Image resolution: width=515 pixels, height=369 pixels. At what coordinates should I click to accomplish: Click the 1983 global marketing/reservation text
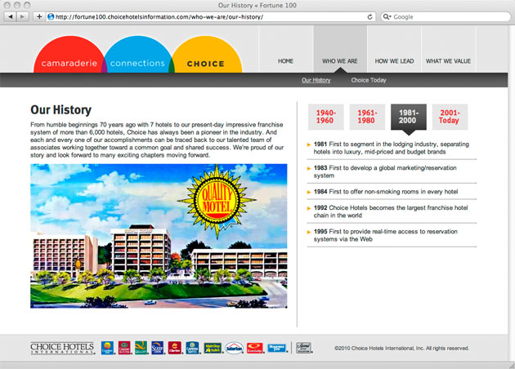tap(385, 171)
